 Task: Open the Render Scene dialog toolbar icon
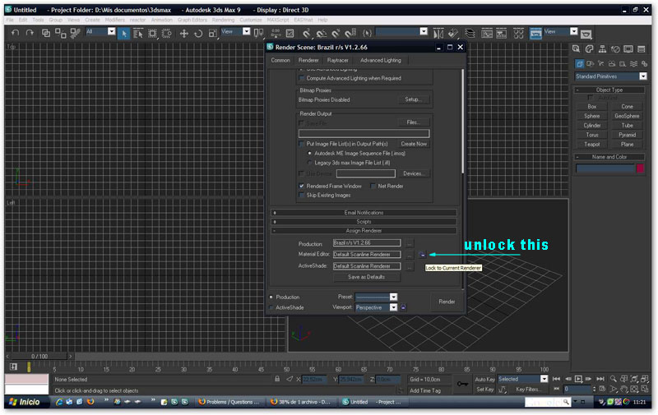(535, 33)
